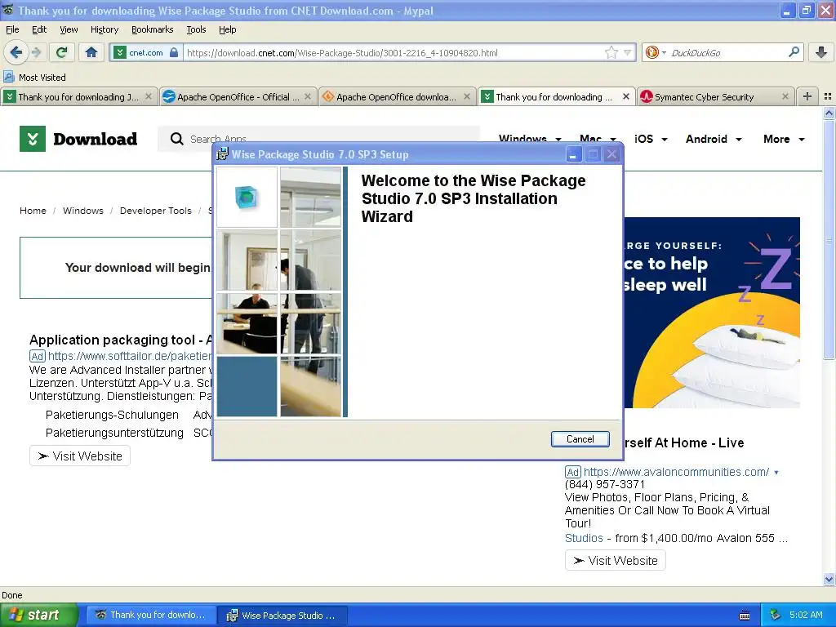Open the softtailor.de ad link
This screenshot has height=627, width=836.
[130, 356]
